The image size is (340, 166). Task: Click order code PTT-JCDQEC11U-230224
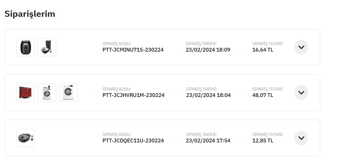[x=133, y=141]
